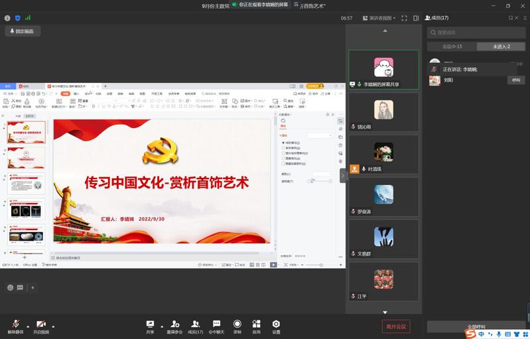Toggle the sidebar layout icon beside fullscreen
Screen dimensions: 530x339
(416, 19)
